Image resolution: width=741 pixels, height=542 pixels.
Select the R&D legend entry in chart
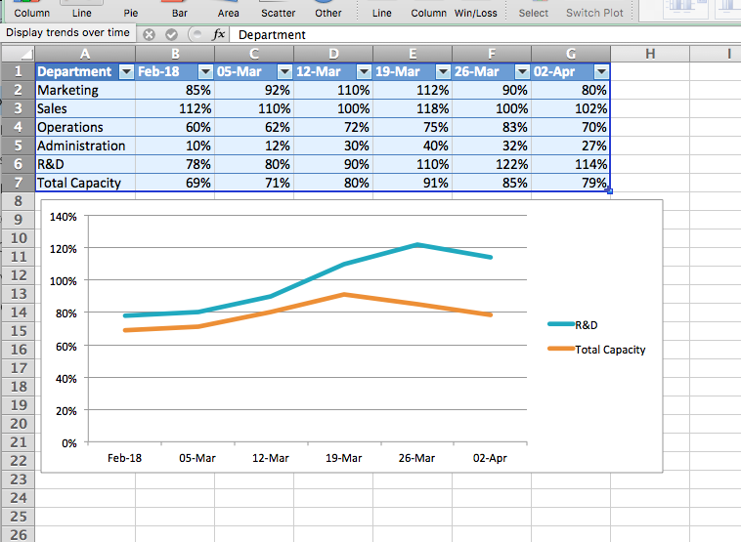tap(573, 325)
